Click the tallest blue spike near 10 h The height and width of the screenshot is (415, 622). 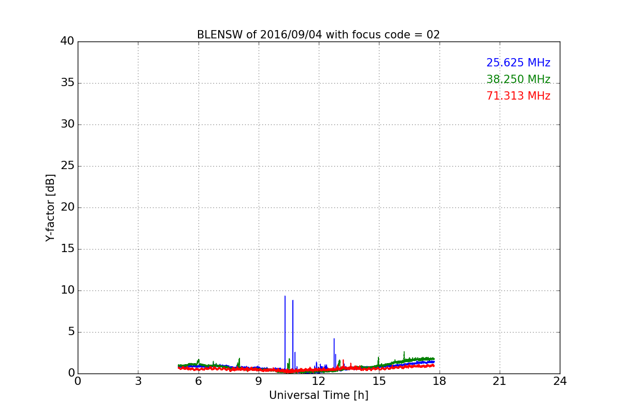pyautogui.click(x=285, y=332)
